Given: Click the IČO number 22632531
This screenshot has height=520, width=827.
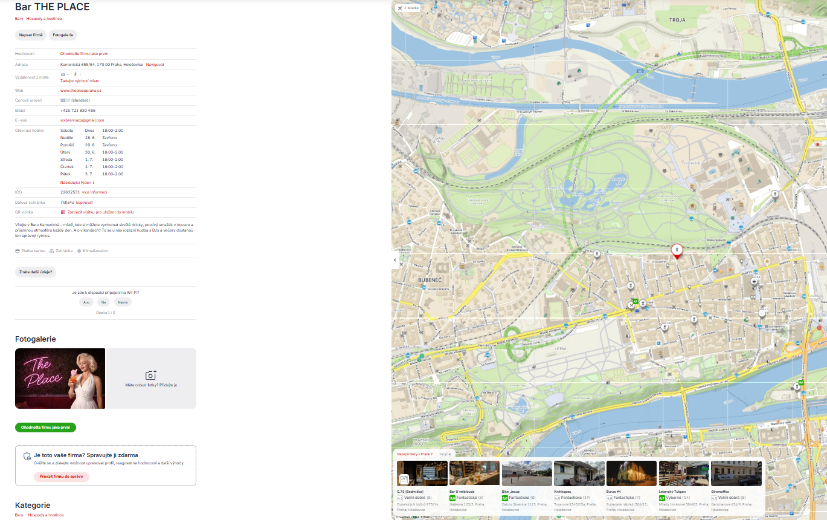Looking at the screenshot, I should (70, 192).
